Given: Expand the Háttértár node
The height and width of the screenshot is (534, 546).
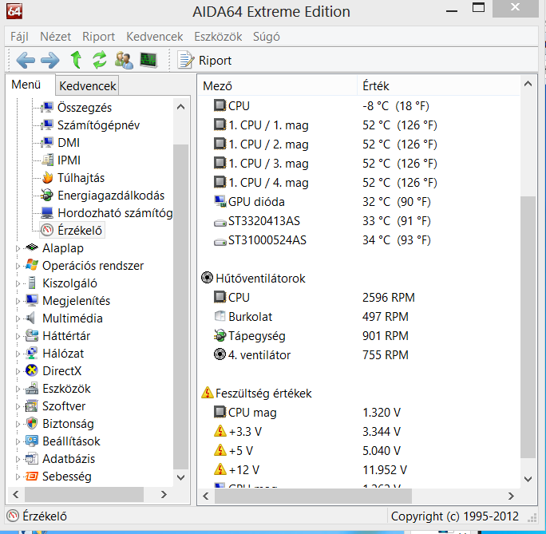Looking at the screenshot, I should (x=18, y=336).
